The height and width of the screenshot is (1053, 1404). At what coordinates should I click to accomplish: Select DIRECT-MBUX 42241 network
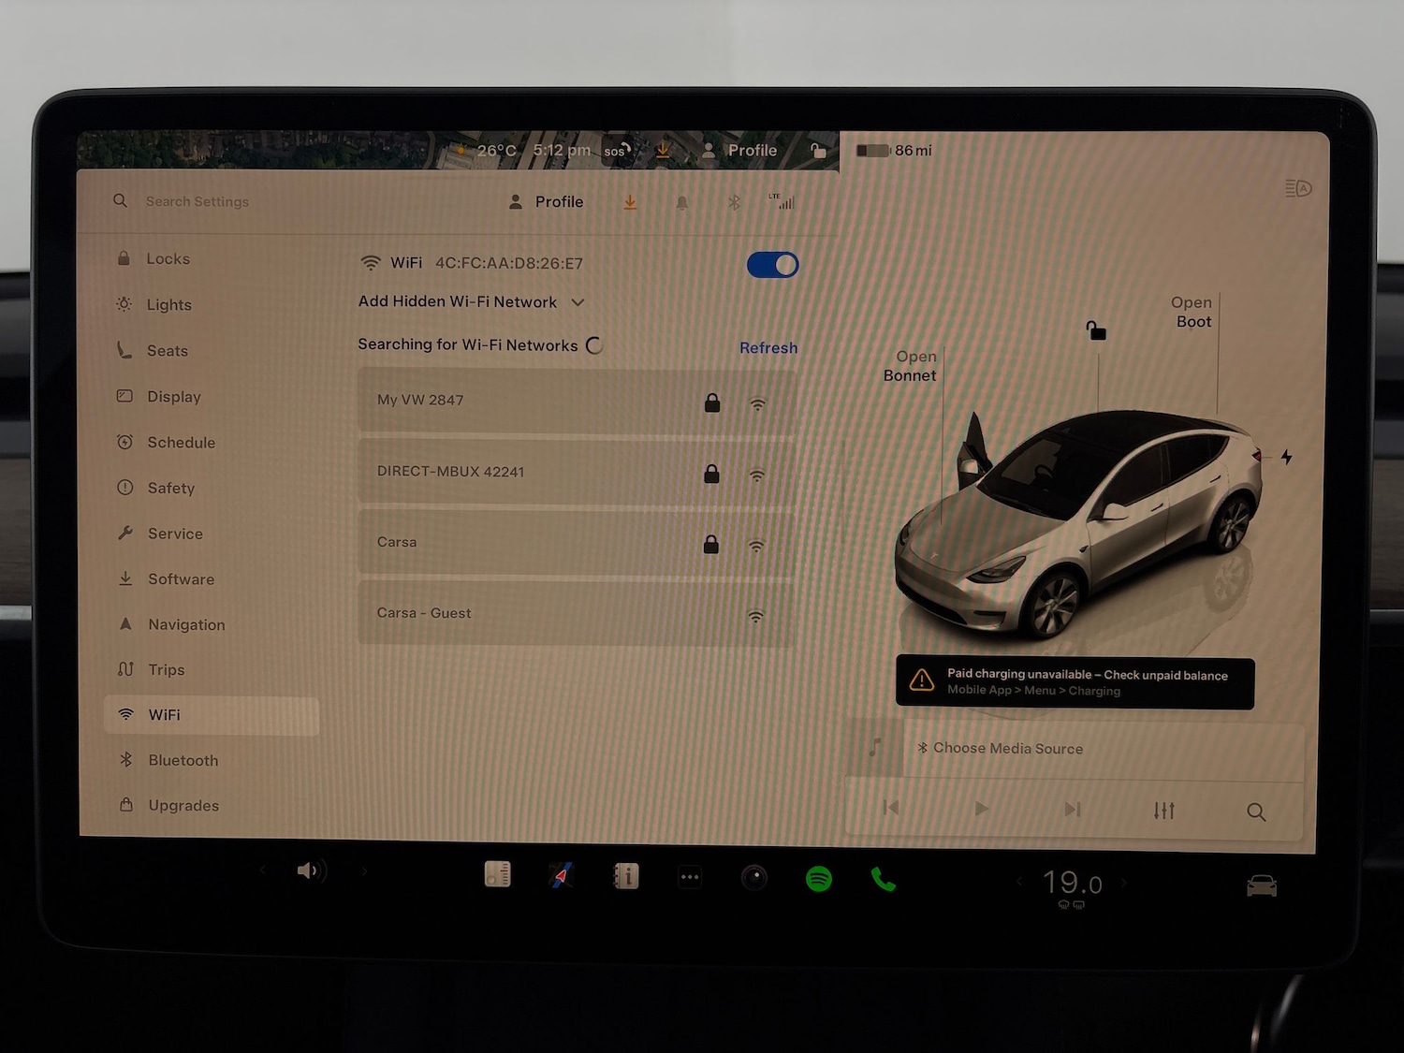(577, 472)
